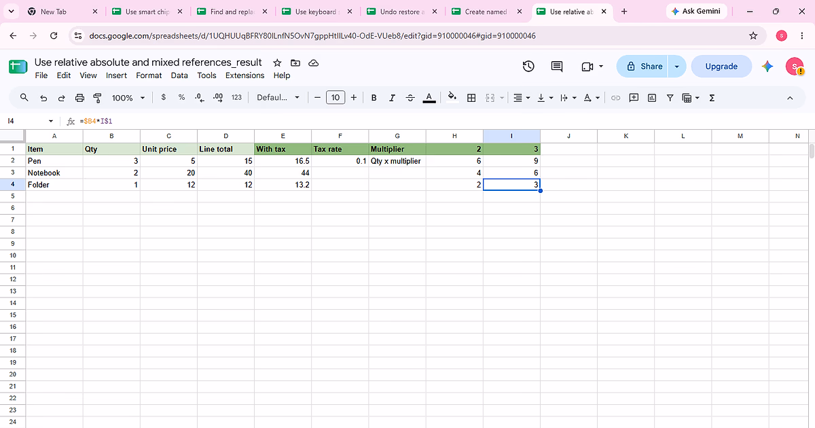This screenshot has width=815, height=428.
Task: Toggle bold formatting
Action: (374, 98)
